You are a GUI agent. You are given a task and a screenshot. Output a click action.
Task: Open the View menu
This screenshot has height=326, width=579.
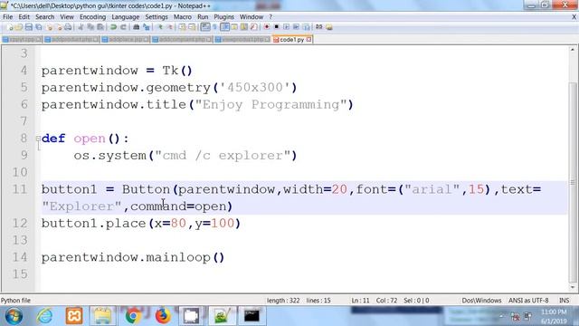(x=67, y=17)
